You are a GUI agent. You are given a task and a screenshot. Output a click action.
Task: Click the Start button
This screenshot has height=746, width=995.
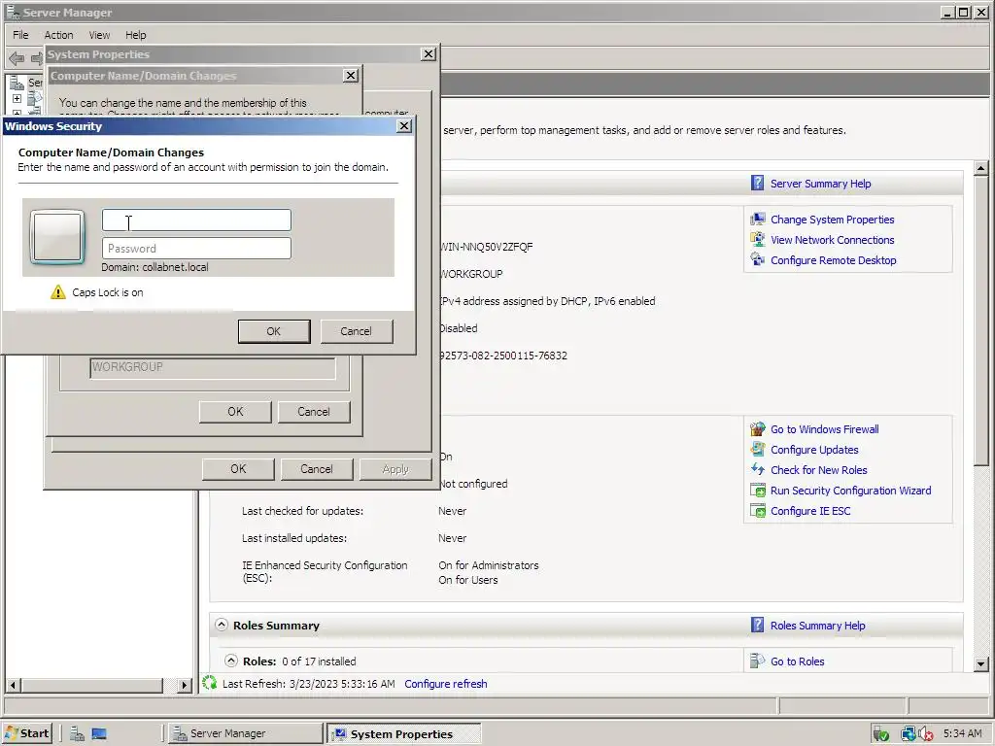pos(26,733)
